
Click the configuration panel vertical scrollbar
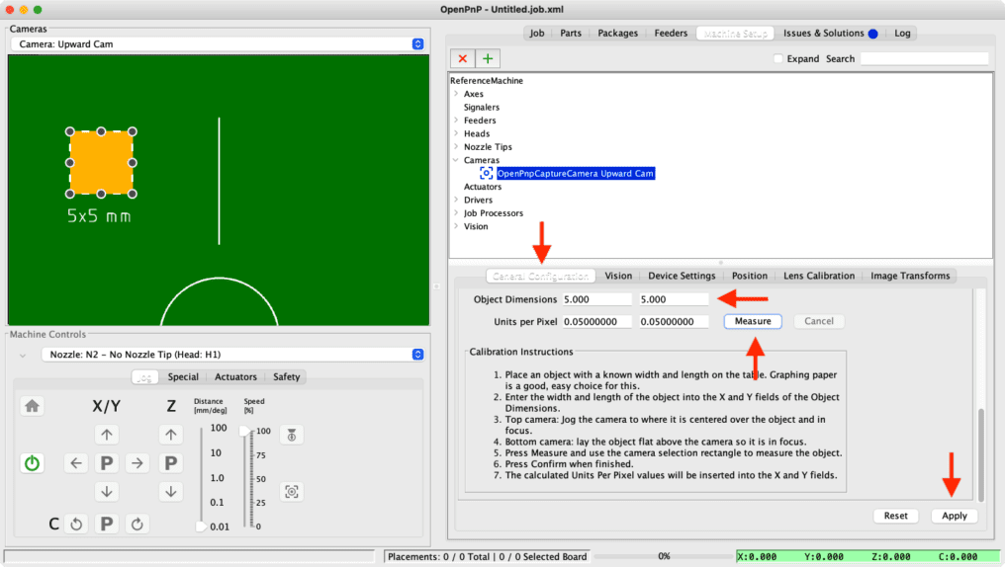click(980, 454)
